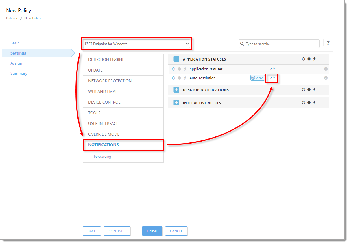Screen dimensions: 349x244
Task: Go to the Basic step
Action: 15,43
